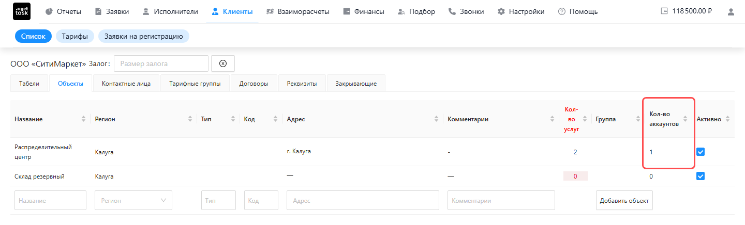The image size is (745, 225).
Task: Click the г. Калуга address cell
Action: (x=299, y=151)
